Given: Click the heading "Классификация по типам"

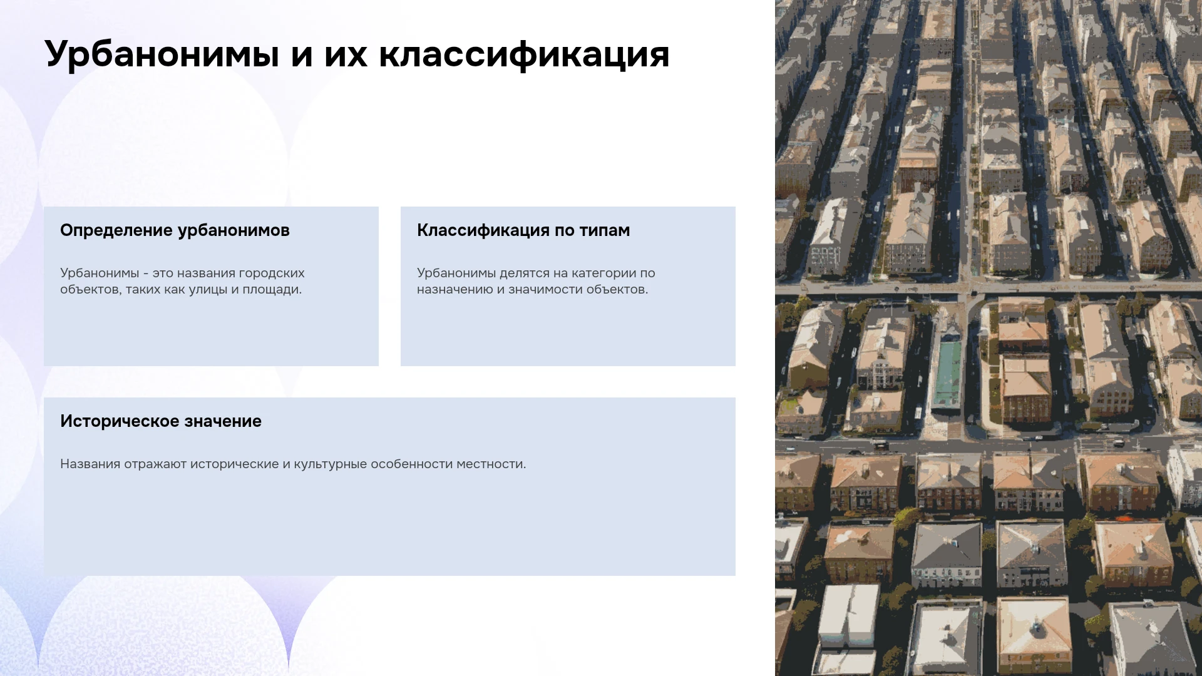Looking at the screenshot, I should pos(523,230).
